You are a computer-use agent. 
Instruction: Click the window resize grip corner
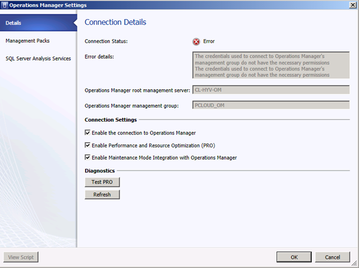coord(354,264)
